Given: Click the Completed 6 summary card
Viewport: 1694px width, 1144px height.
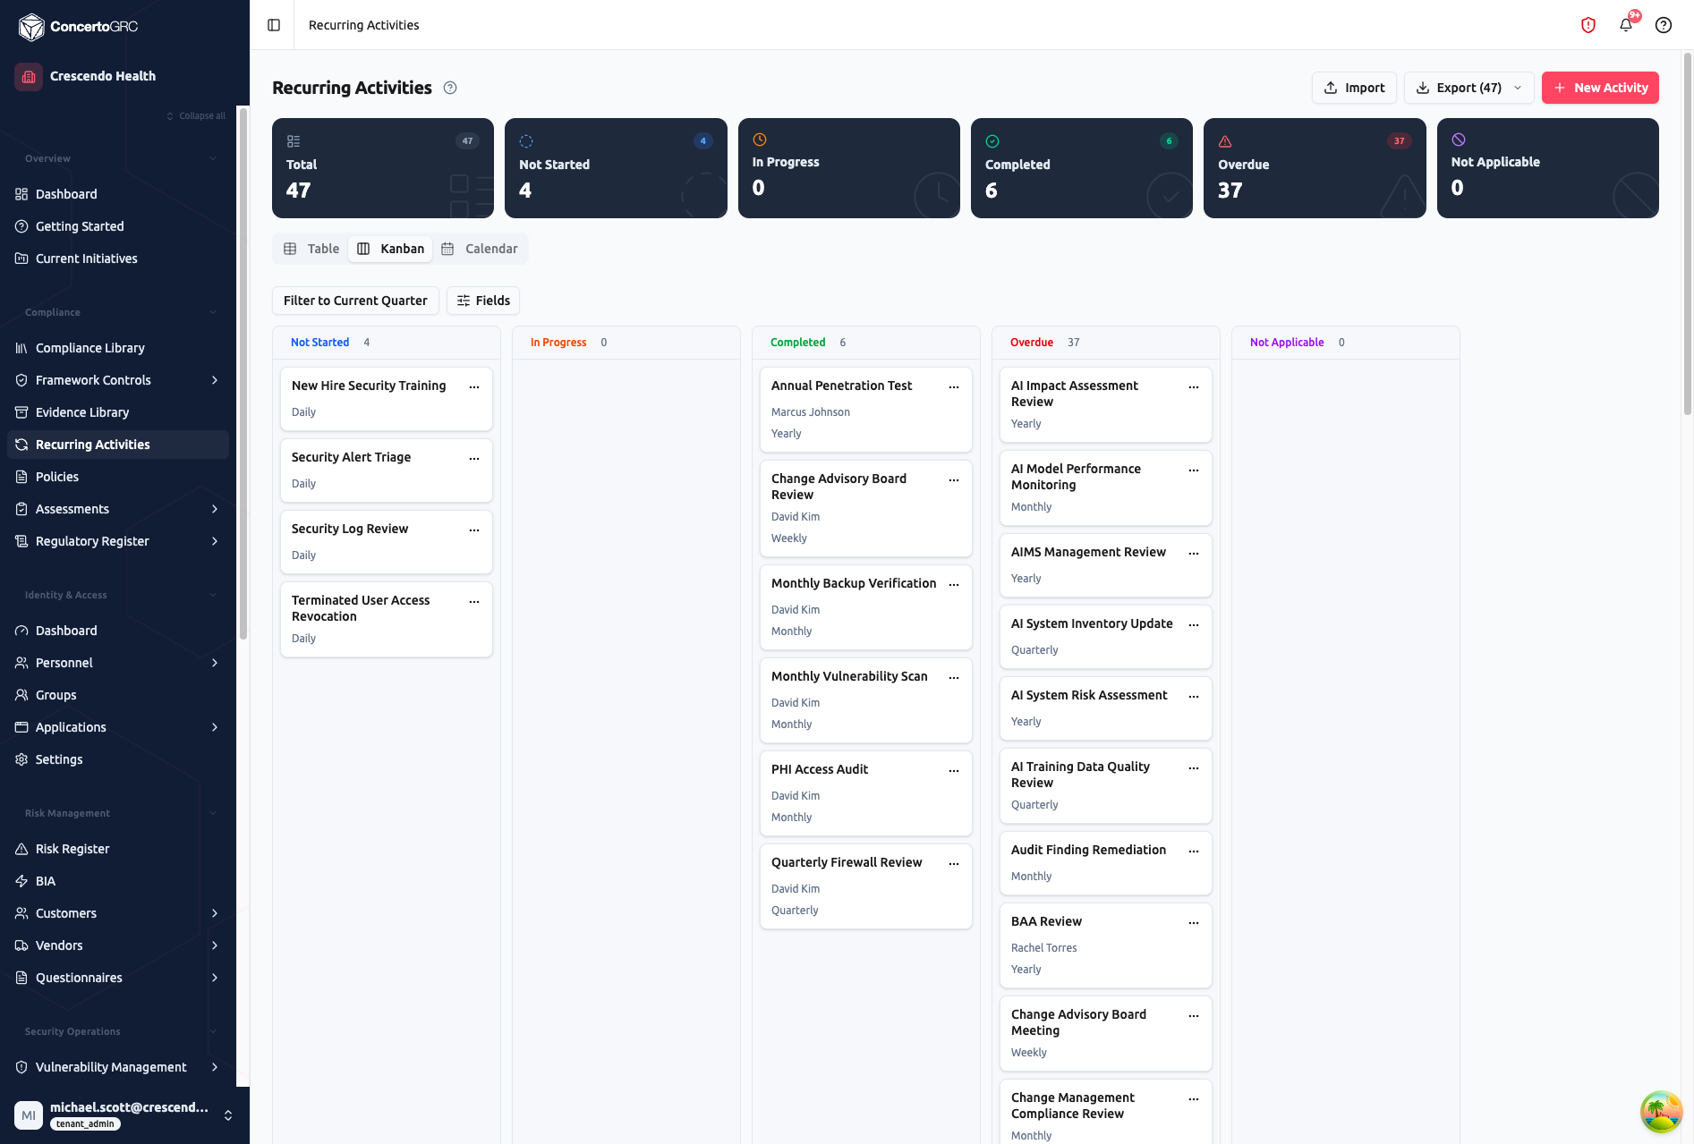Looking at the screenshot, I should (x=1081, y=168).
